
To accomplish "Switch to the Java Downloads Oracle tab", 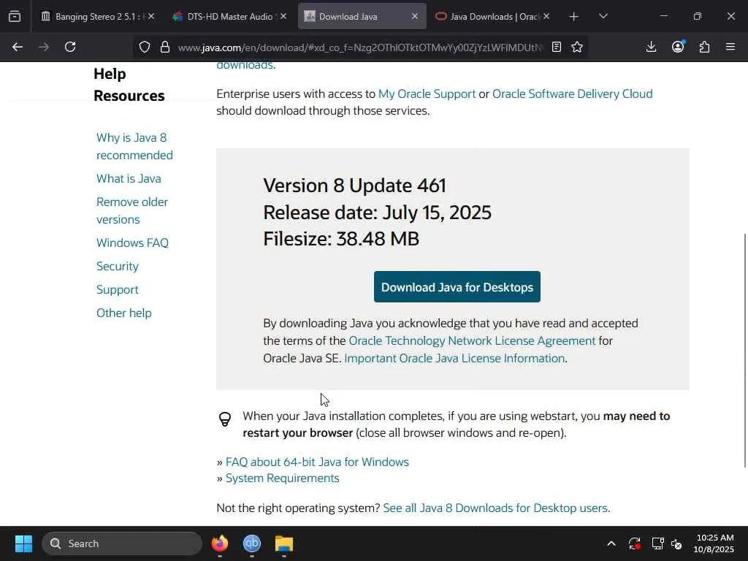I will click(488, 16).
